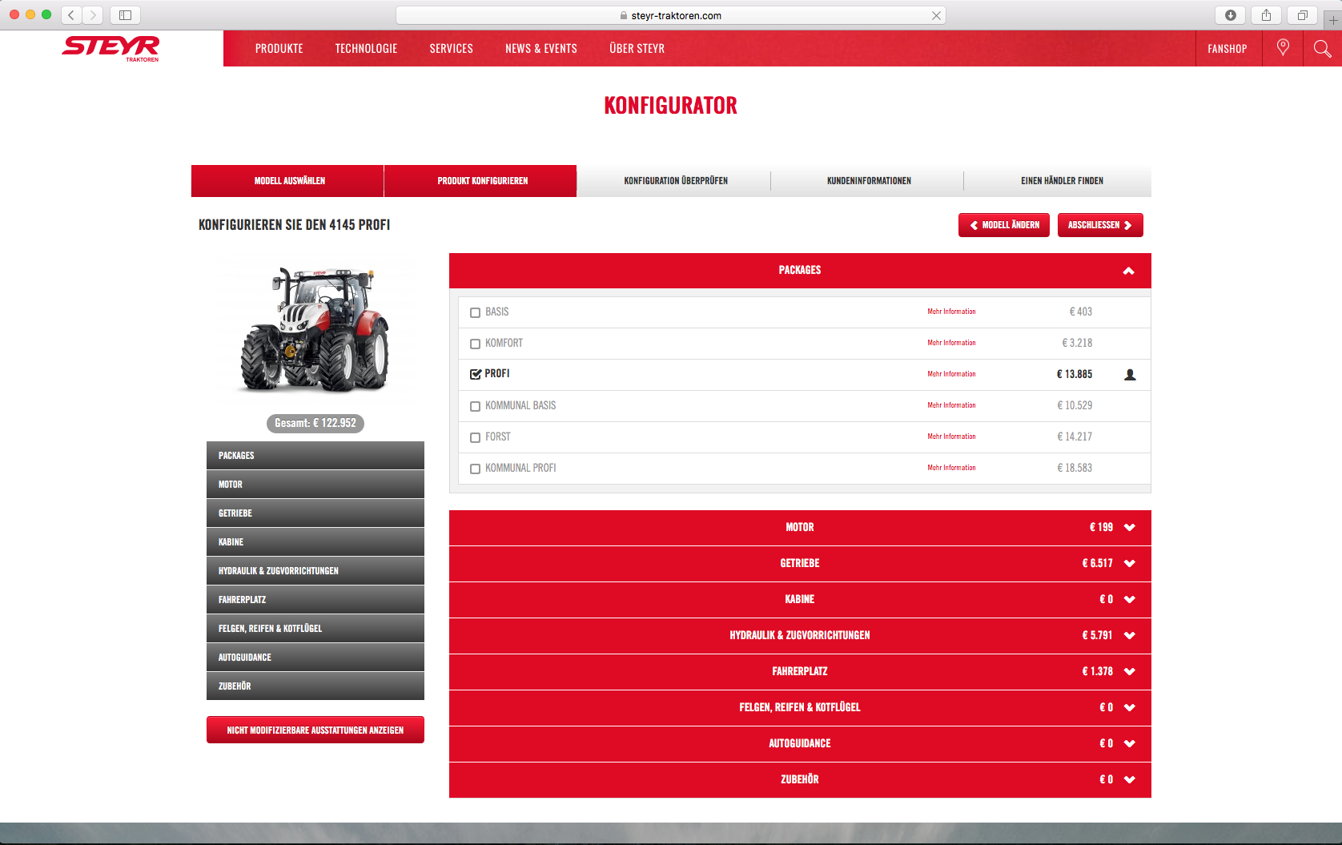Check the Kommunal Basis package checkbox

coord(475,406)
